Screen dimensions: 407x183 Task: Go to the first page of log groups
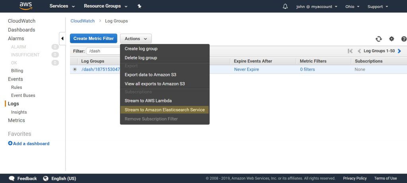350,51
